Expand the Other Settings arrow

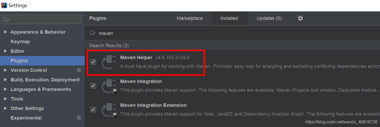click(5, 108)
